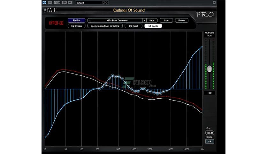Toggle EQ Bypass
267x154 pixels.
tap(76, 26)
